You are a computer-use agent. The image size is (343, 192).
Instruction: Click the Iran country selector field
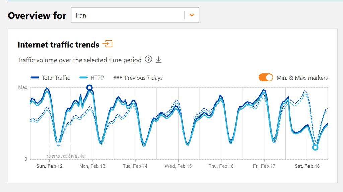(127, 15)
